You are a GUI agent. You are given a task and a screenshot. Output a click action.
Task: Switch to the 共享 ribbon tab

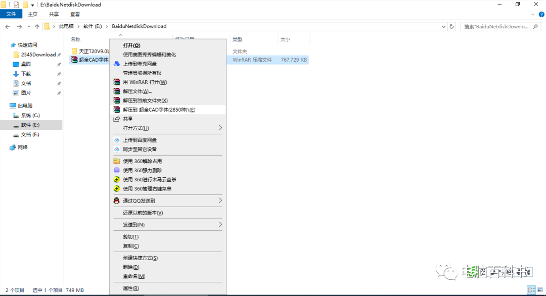54,14
